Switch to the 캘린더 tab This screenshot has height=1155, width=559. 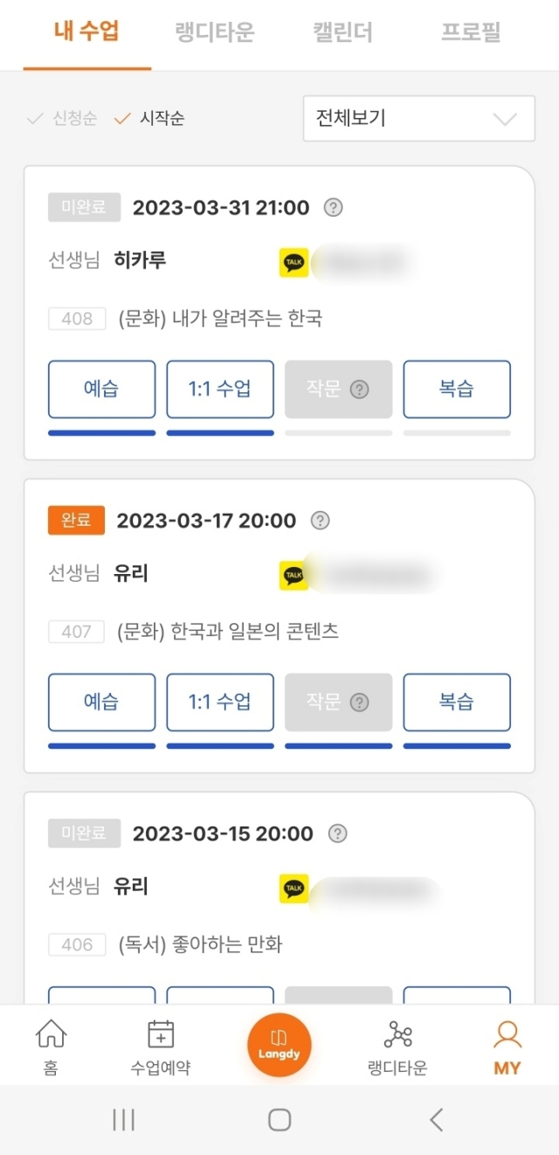tap(343, 34)
